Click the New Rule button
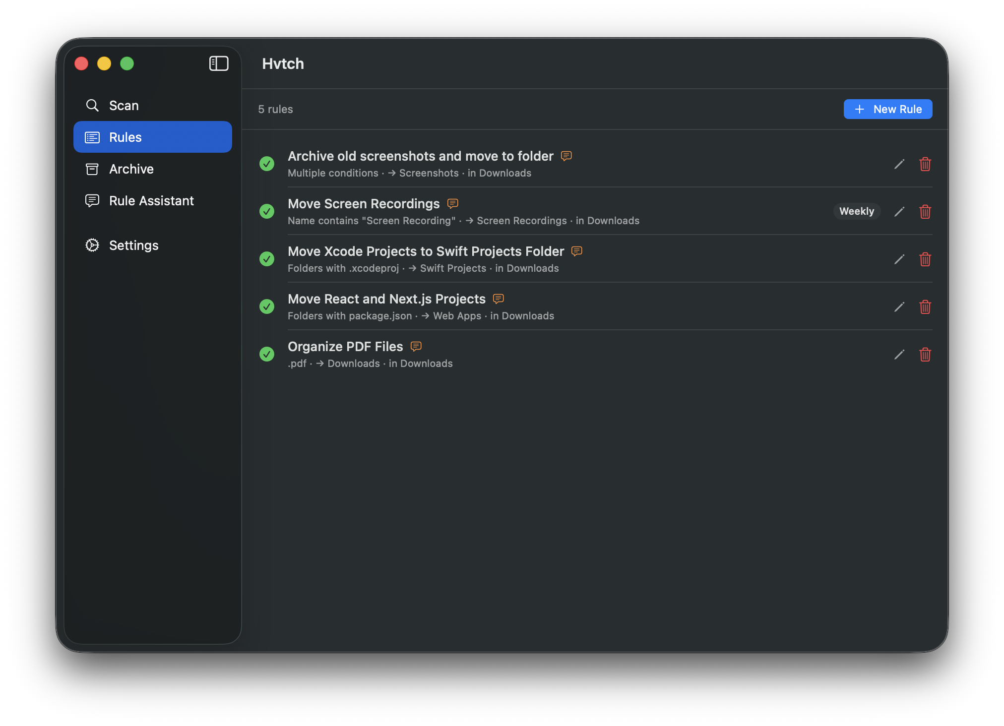The height and width of the screenshot is (726, 1004). 887,109
